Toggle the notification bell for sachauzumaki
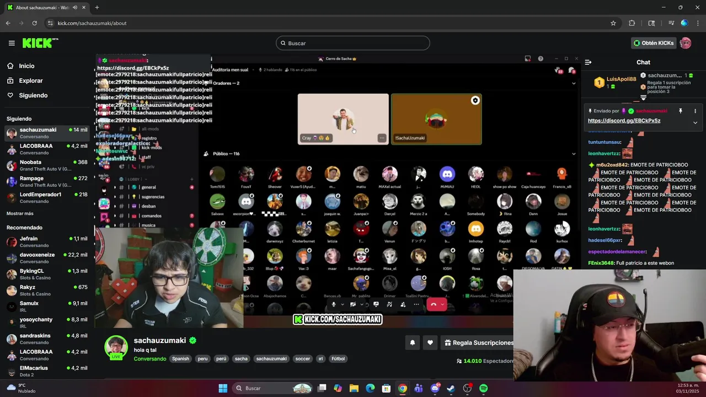706x397 pixels. tap(412, 342)
